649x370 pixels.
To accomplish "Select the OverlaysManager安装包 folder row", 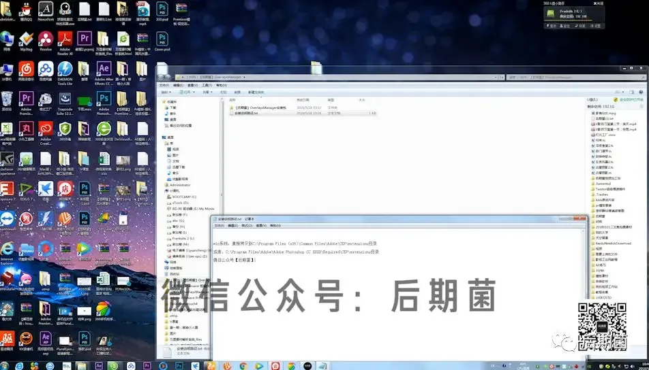I will tap(302, 107).
